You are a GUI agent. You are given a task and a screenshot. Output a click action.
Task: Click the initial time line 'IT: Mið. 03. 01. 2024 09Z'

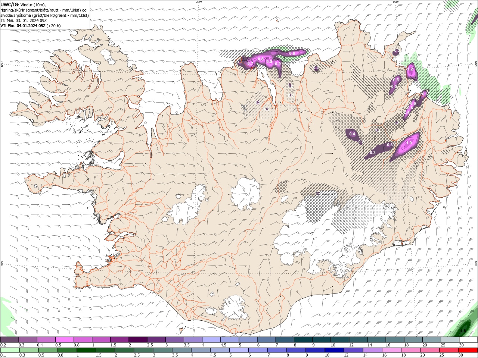(24, 21)
